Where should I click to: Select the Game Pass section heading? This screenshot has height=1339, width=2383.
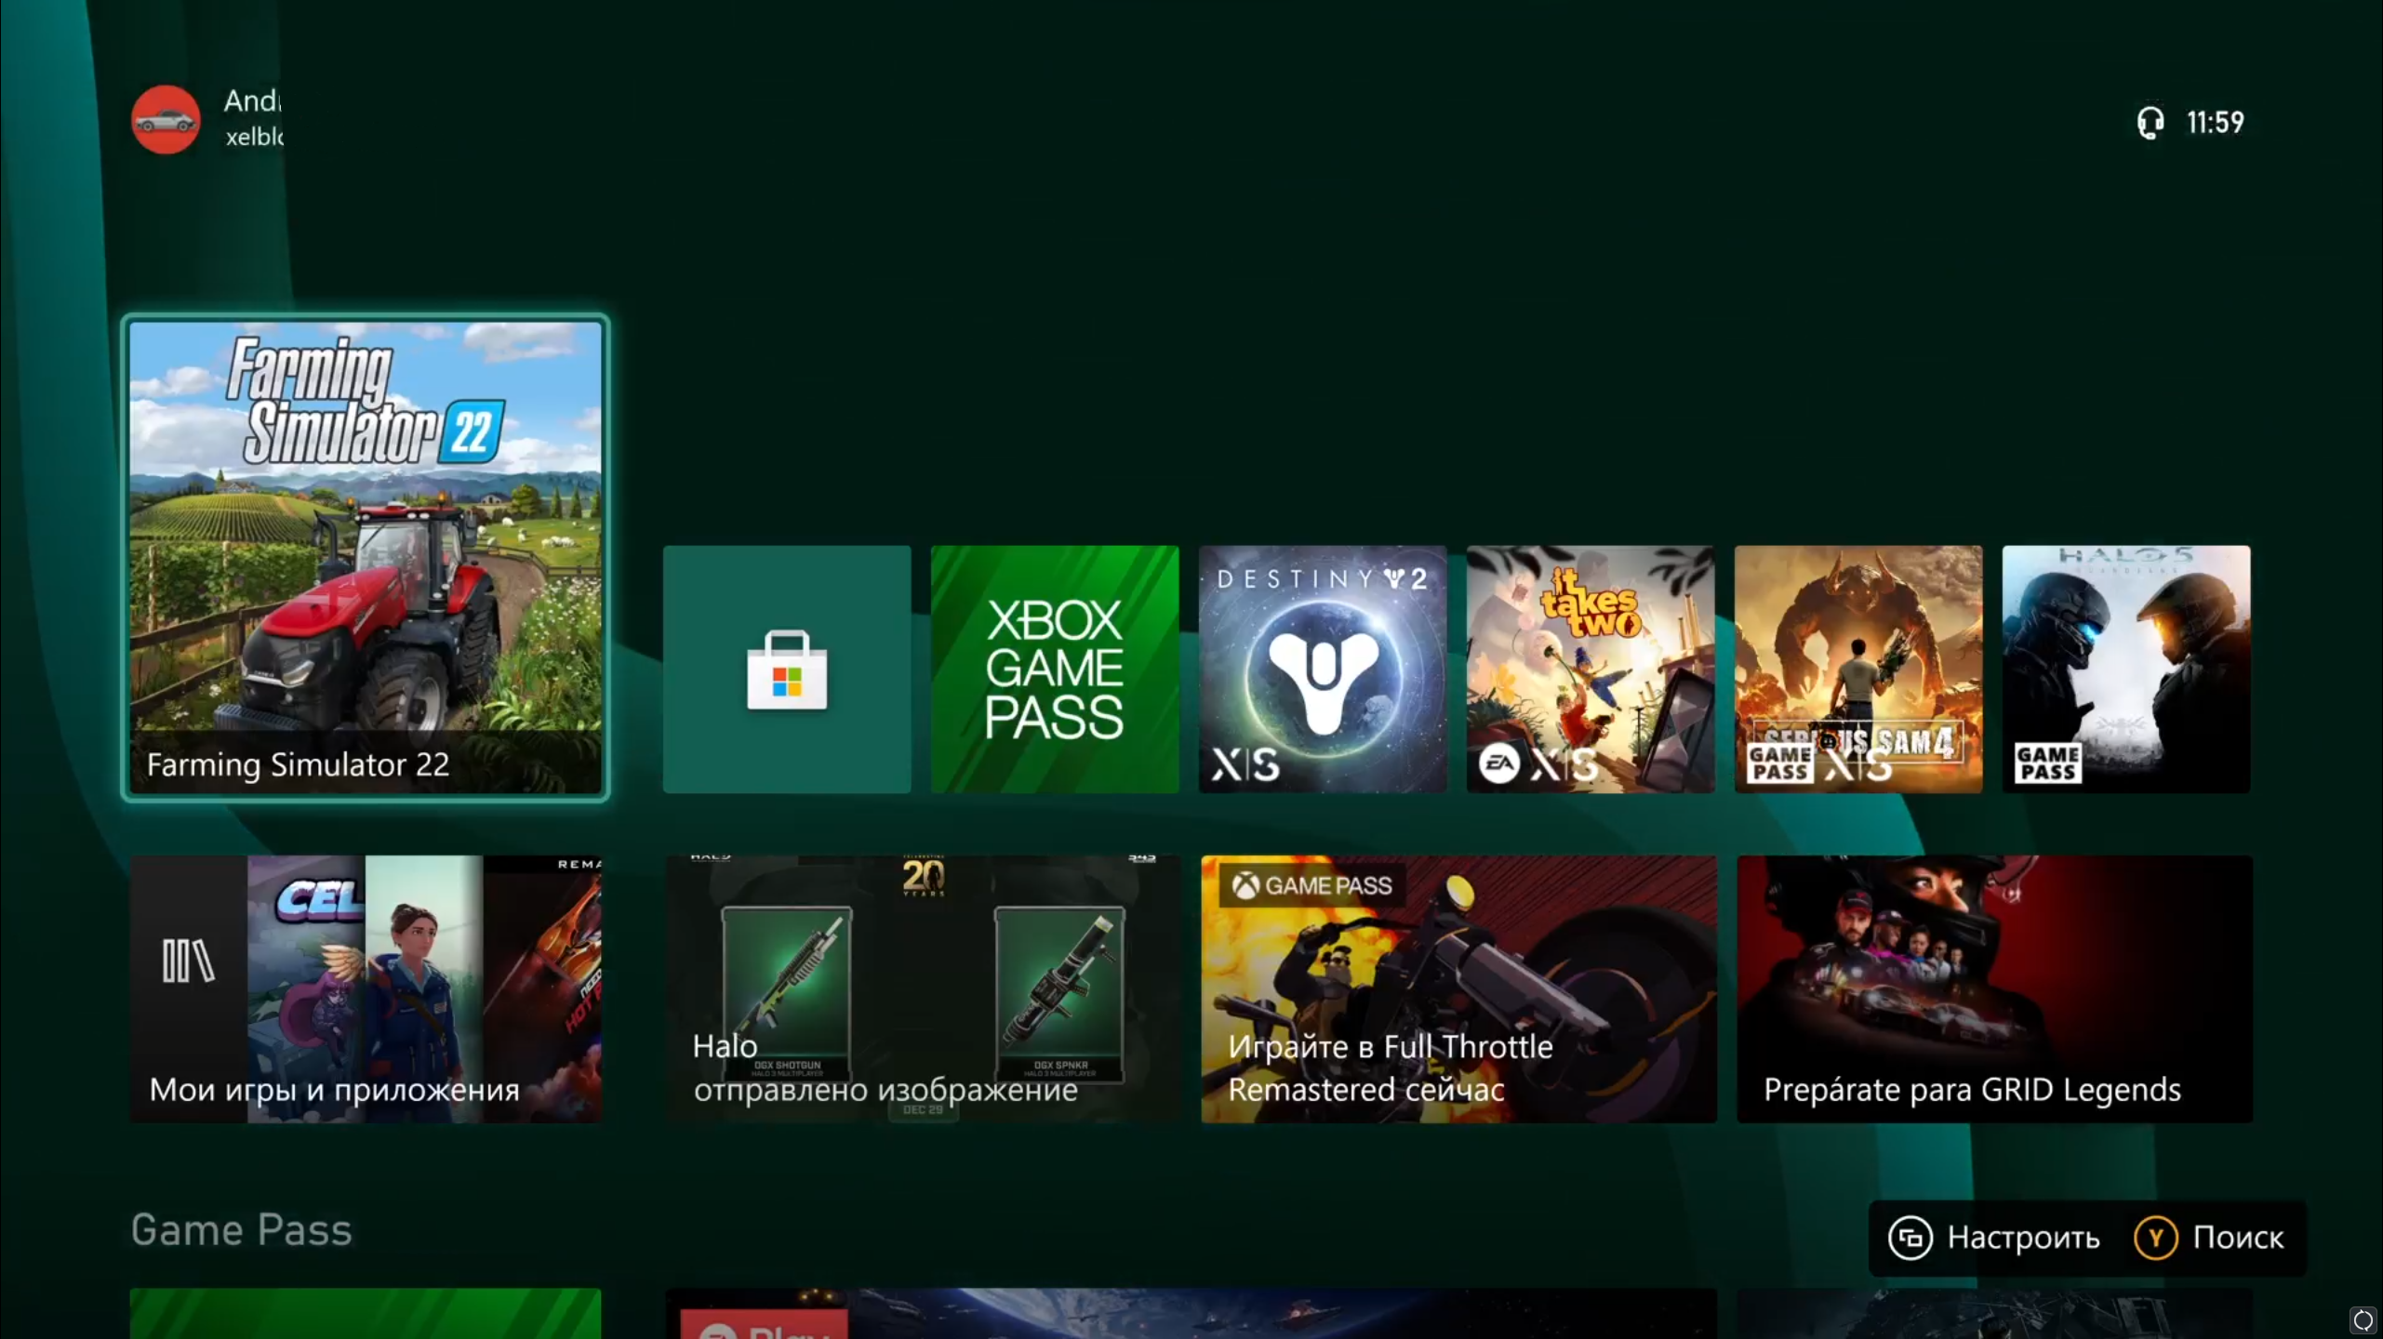242,1230
